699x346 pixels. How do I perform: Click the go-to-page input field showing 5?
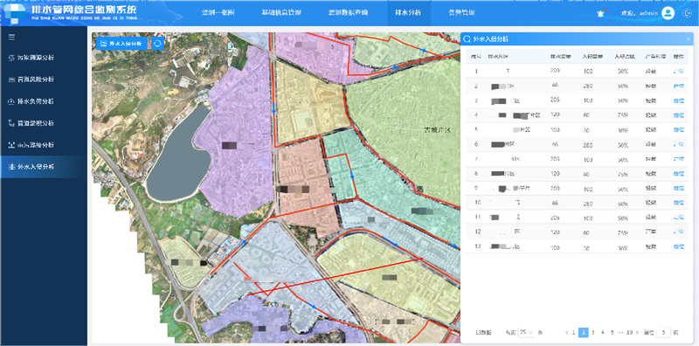pyautogui.click(x=663, y=332)
